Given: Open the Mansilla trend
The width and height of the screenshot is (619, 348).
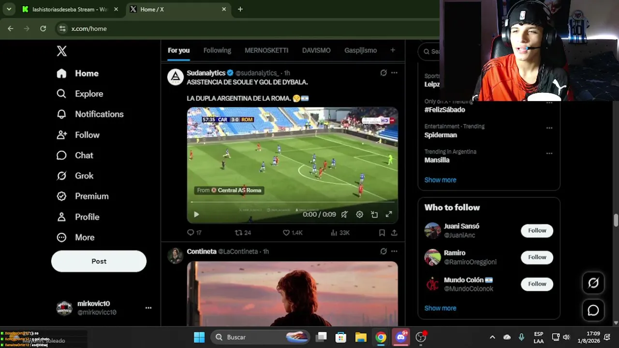Looking at the screenshot, I should coord(437,160).
